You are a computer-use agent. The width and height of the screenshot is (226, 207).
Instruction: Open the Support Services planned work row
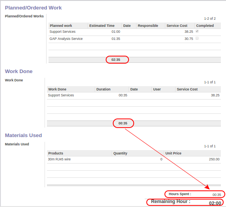(x=134, y=32)
